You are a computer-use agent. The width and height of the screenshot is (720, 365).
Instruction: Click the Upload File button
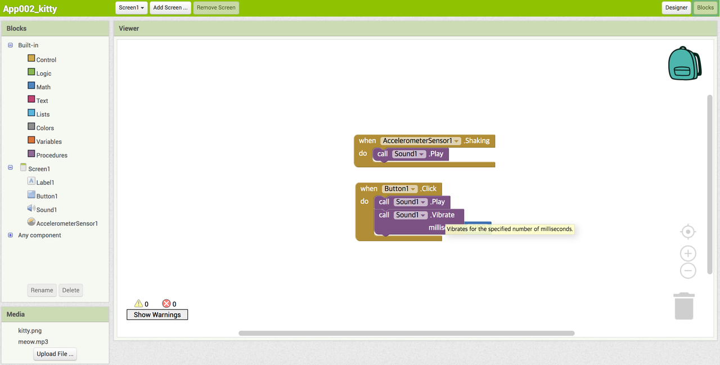pos(55,354)
